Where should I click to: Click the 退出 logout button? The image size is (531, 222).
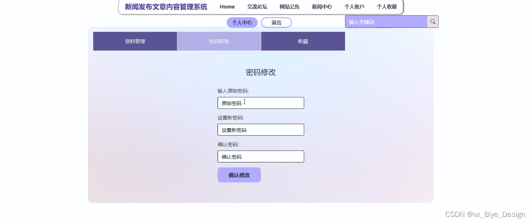[276, 23]
